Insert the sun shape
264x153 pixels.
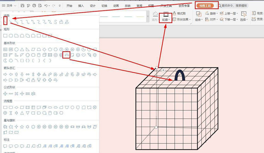point(95,55)
